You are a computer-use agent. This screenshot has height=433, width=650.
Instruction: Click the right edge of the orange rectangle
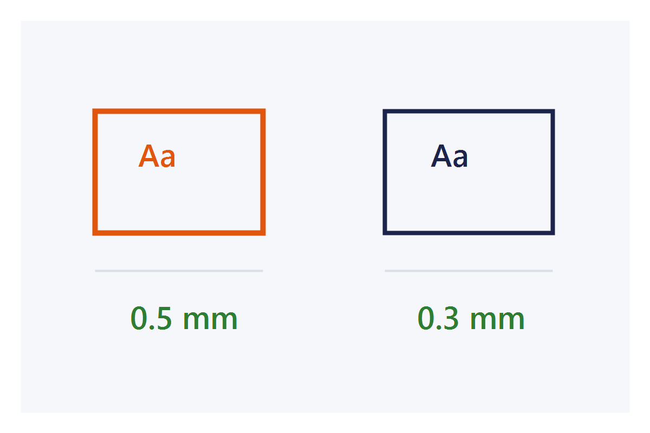click(263, 172)
